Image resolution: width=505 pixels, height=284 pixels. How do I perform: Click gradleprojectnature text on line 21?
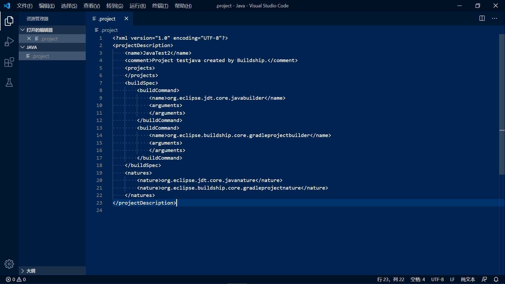coord(272,188)
